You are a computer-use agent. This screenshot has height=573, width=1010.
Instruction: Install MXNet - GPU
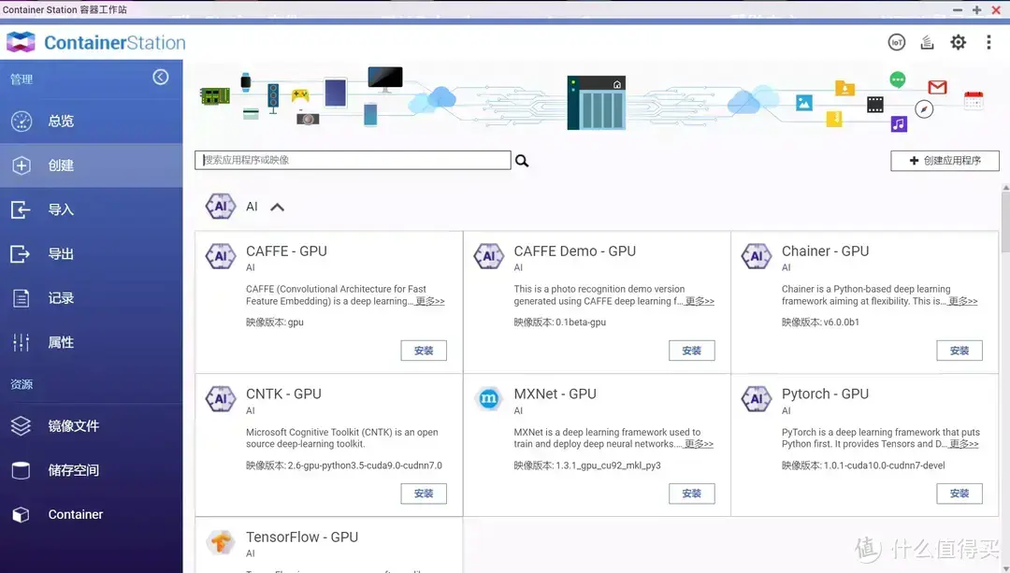click(691, 494)
